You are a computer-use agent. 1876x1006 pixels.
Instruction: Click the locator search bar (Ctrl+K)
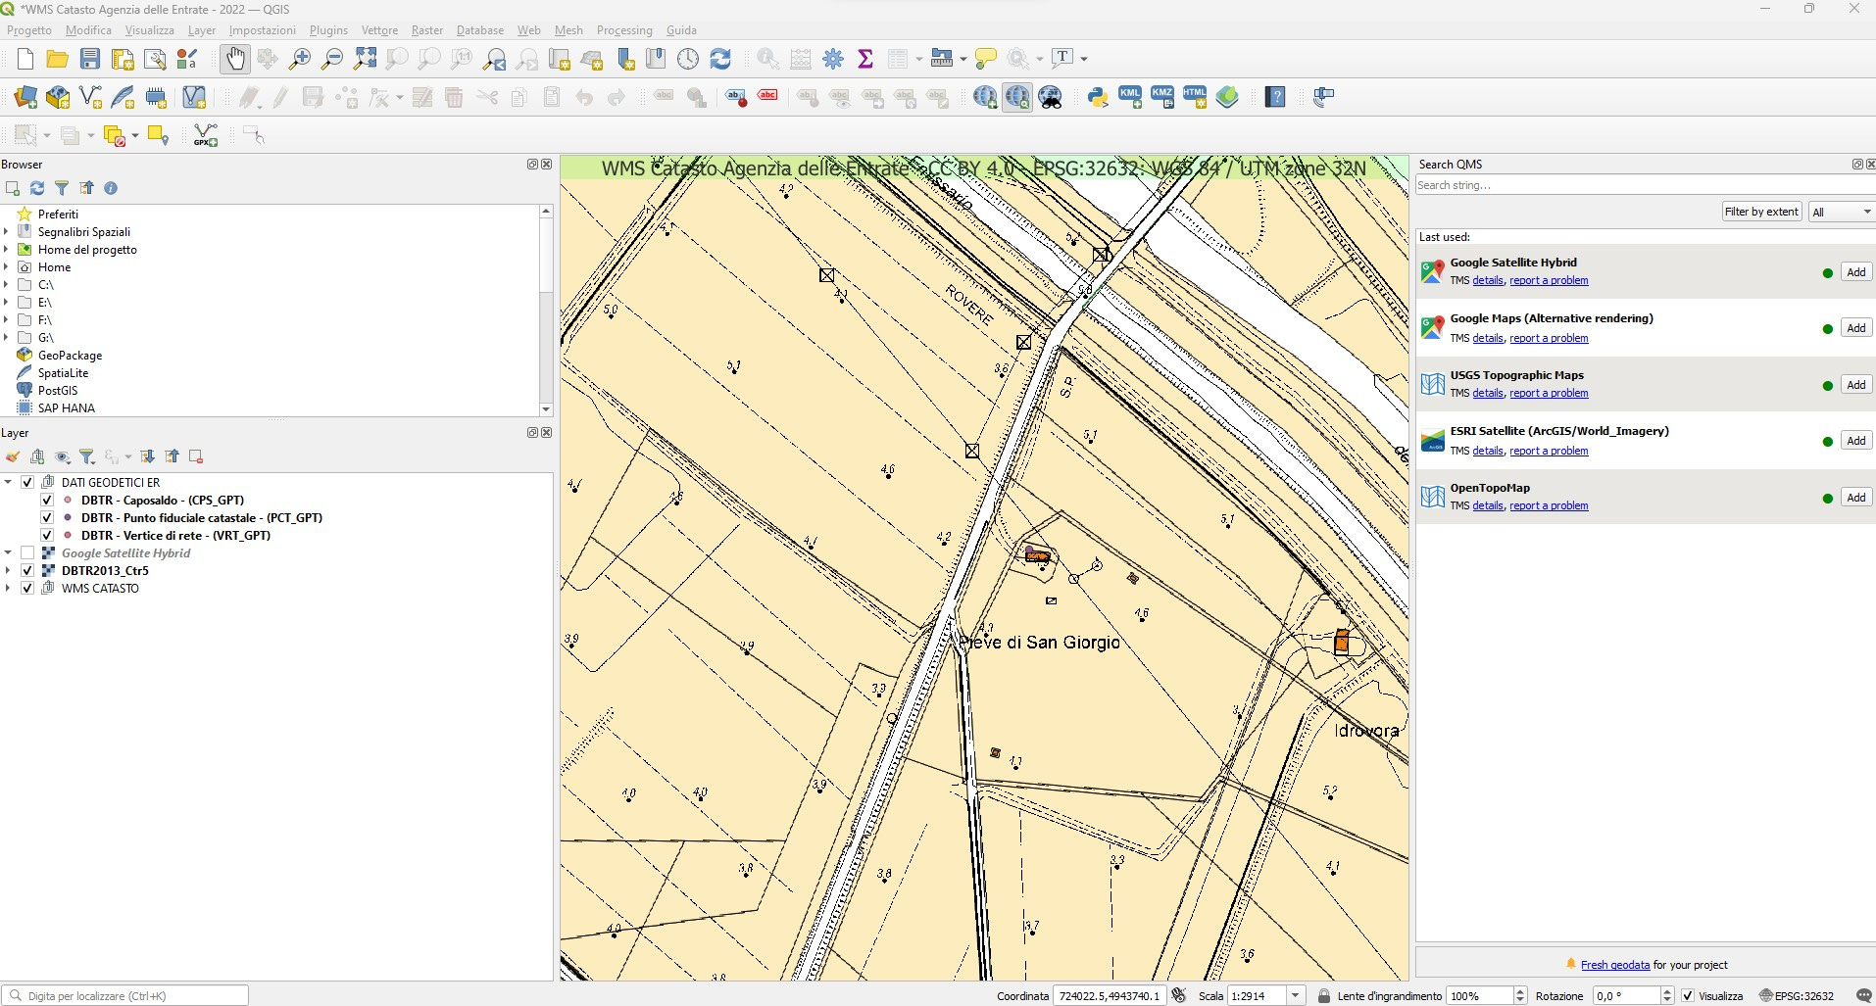[125, 995]
